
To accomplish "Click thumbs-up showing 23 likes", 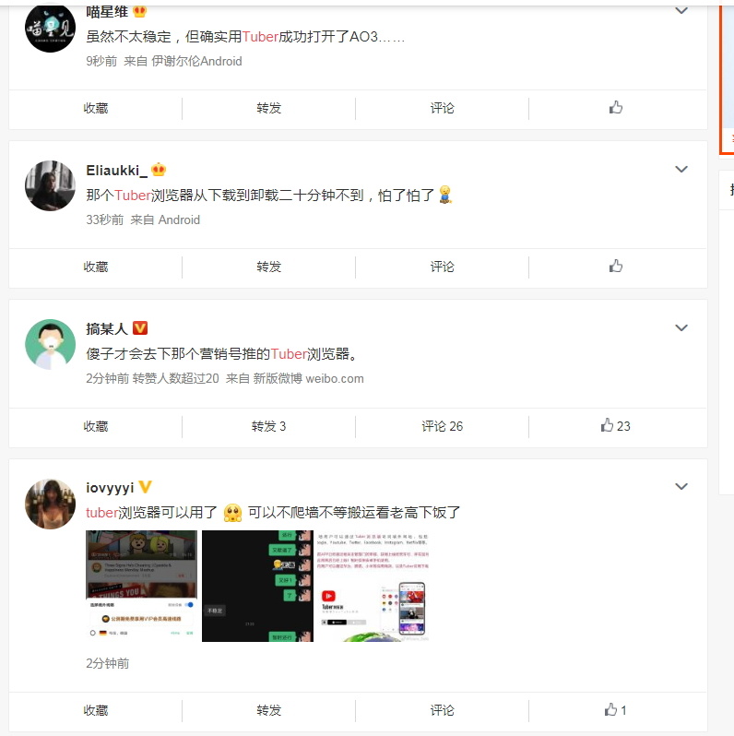I will tap(616, 425).
